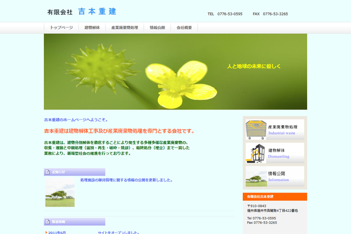Click the TEL 0776-53-0595 header number
This screenshot has height=234, width=351.
[225, 14]
